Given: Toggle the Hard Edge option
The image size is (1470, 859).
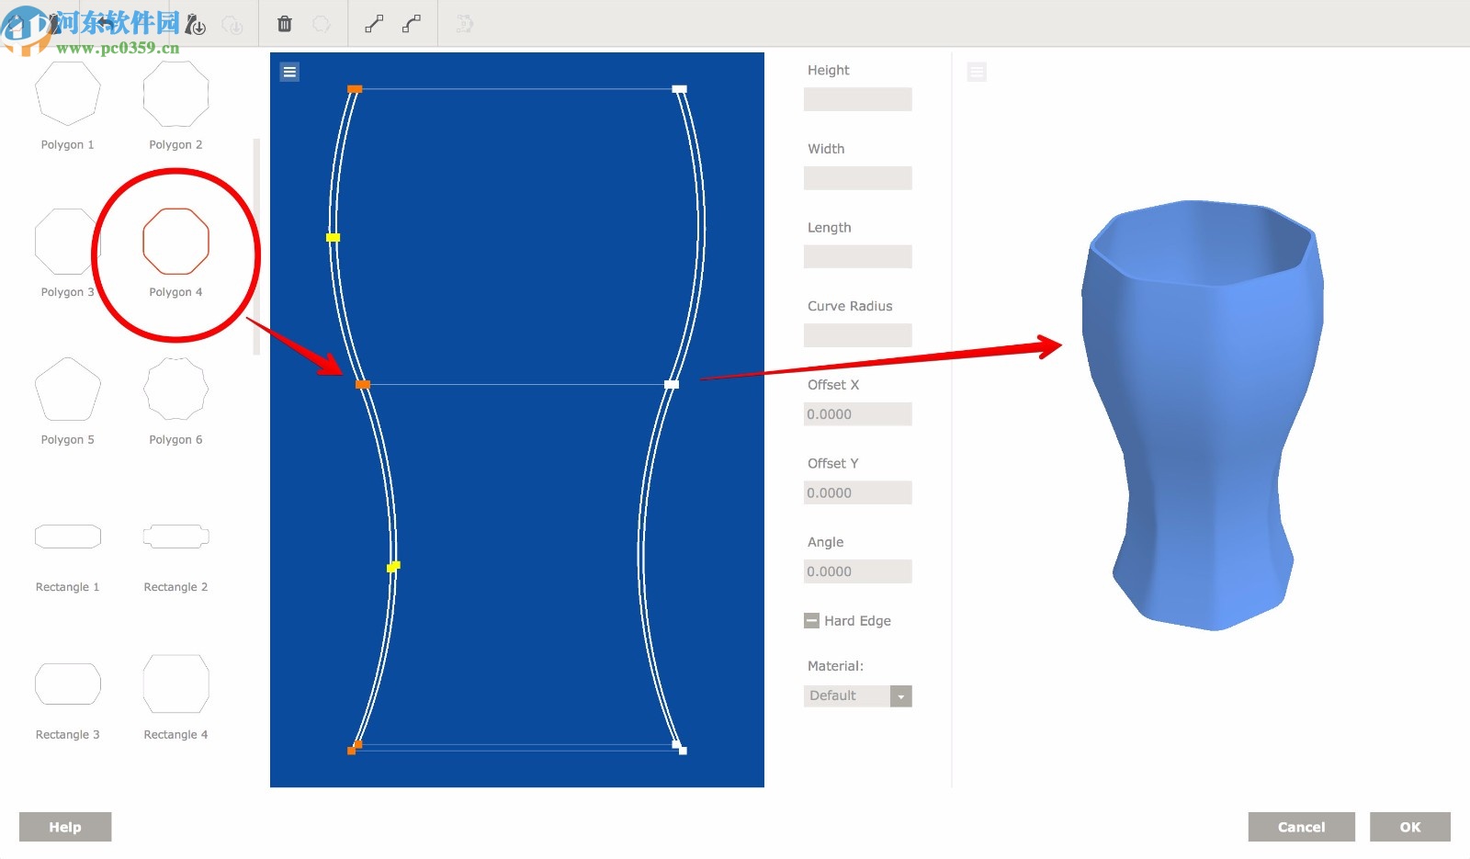Looking at the screenshot, I should click(x=811, y=620).
